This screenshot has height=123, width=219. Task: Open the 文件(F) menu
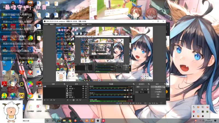coord(46,25)
